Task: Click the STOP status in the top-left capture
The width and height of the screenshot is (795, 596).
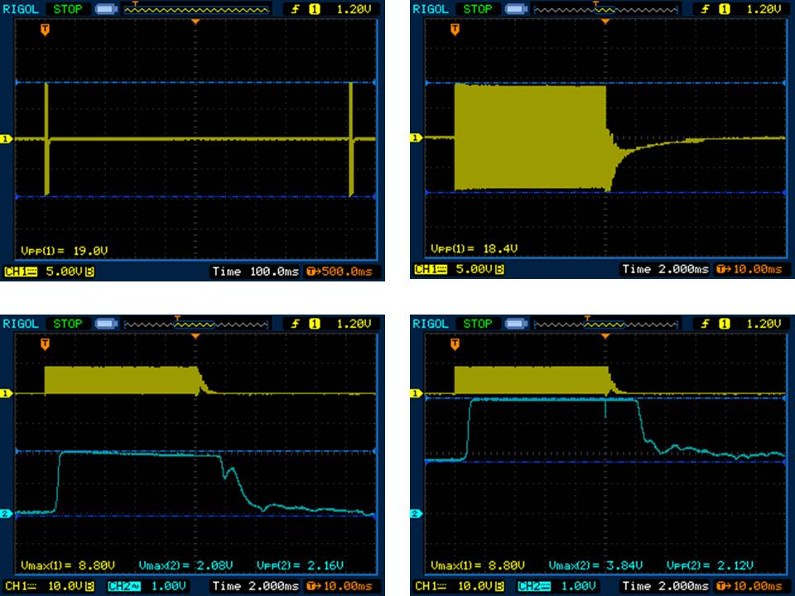Action: click(x=69, y=9)
